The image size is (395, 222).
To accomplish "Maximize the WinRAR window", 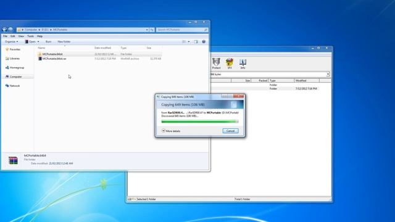I will pyautogui.click(x=318, y=48).
